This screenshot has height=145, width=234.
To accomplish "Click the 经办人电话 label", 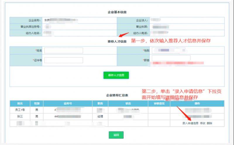I will [x=141, y=33].
